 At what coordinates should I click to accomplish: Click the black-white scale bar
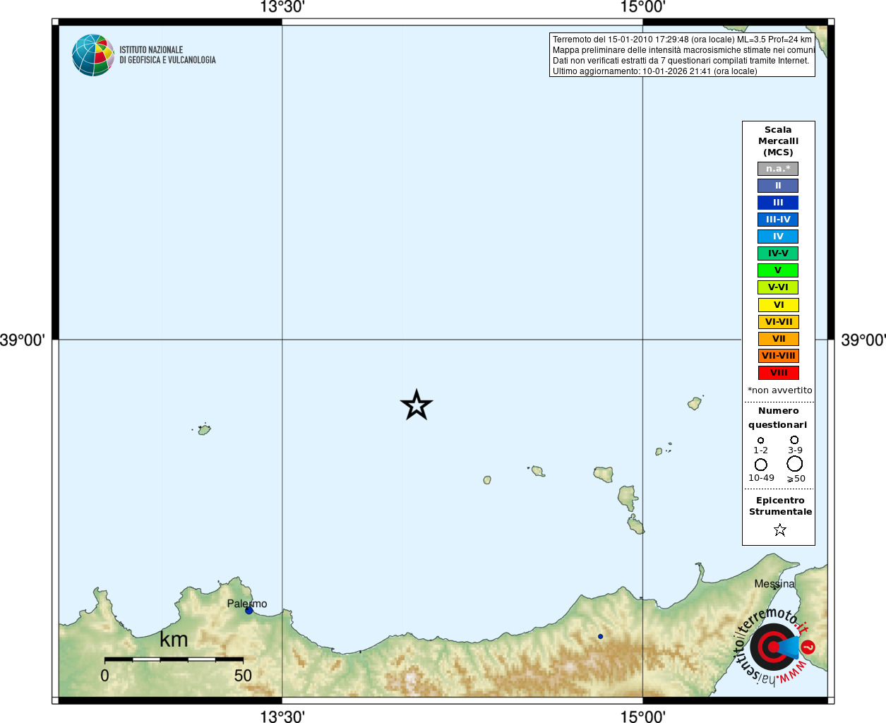[x=174, y=659]
